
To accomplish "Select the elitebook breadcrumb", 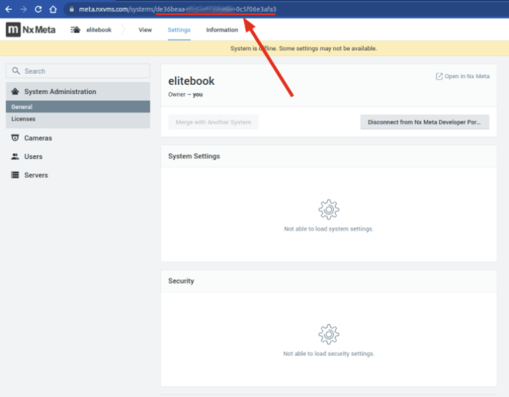I will coord(99,30).
